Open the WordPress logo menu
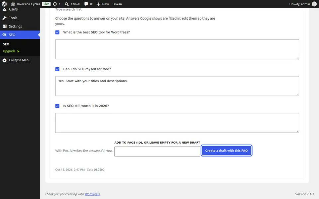This screenshot has width=319, height=199. coord(4,4)
